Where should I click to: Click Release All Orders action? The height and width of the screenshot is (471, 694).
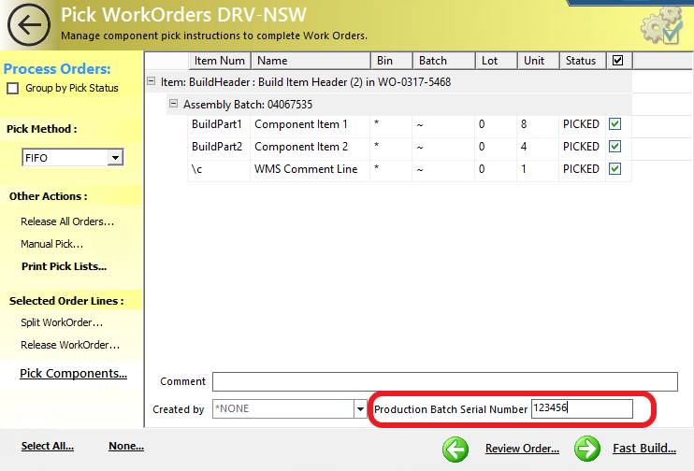[67, 221]
